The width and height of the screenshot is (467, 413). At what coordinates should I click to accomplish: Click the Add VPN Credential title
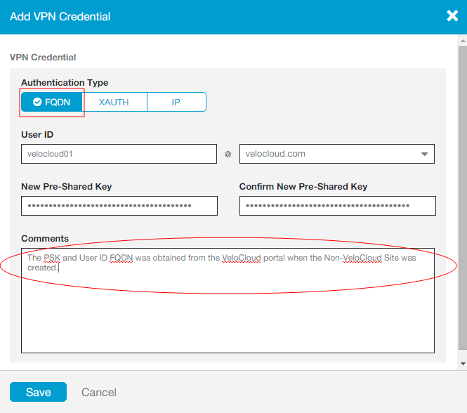[60, 16]
